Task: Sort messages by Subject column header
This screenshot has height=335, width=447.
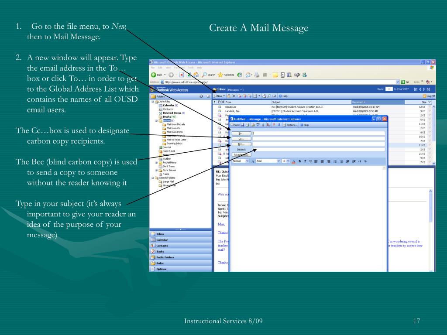Action: pos(311,102)
